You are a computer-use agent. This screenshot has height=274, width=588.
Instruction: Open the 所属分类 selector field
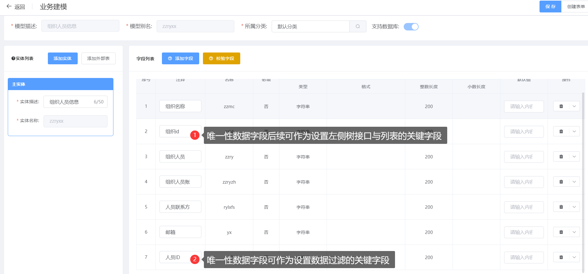(310, 26)
